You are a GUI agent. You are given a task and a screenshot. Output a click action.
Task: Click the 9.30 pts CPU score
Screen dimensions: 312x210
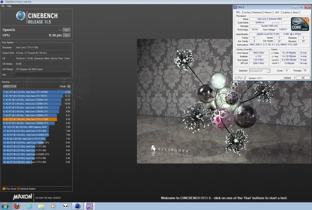(55, 35)
